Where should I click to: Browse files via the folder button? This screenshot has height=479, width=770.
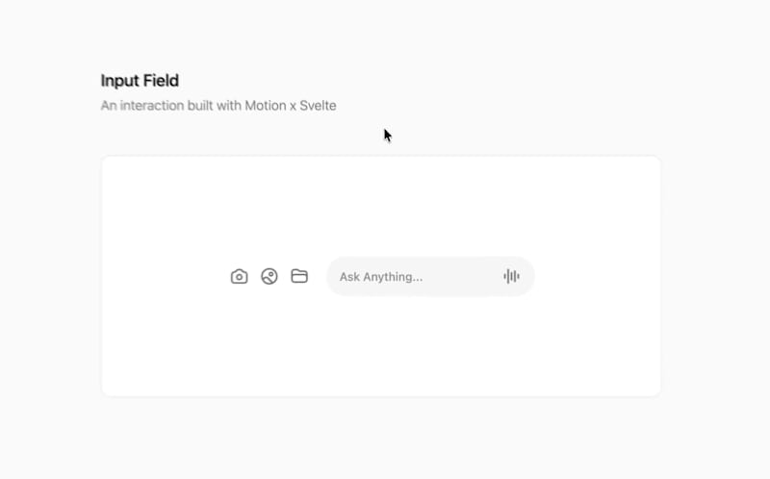[x=299, y=277]
